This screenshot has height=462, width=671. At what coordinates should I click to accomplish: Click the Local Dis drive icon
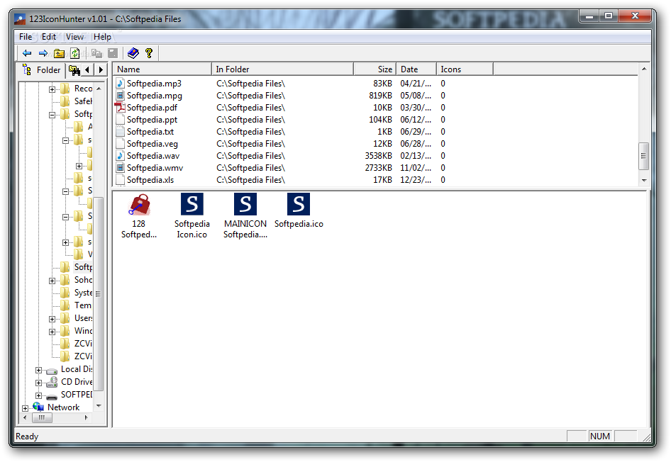click(x=52, y=371)
